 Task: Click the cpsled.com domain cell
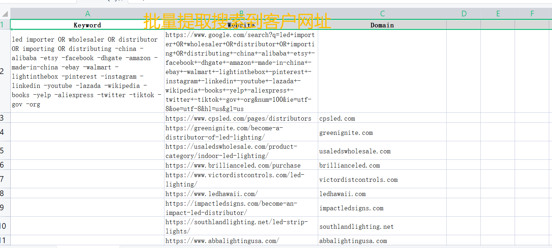tap(382, 118)
